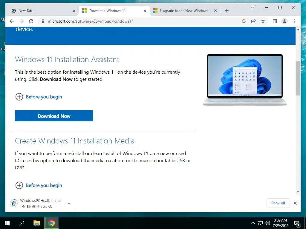Close the downloads bar
This screenshot has height=229, width=306.
(295, 203)
